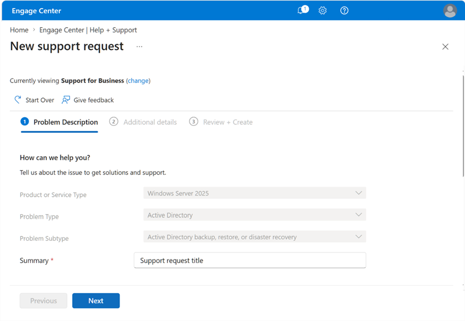Click the help question mark icon
Viewport: 465px width, 321px height.
pos(344,10)
